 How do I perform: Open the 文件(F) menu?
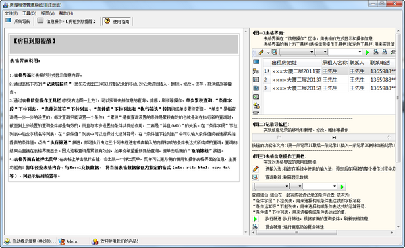coord(11,13)
